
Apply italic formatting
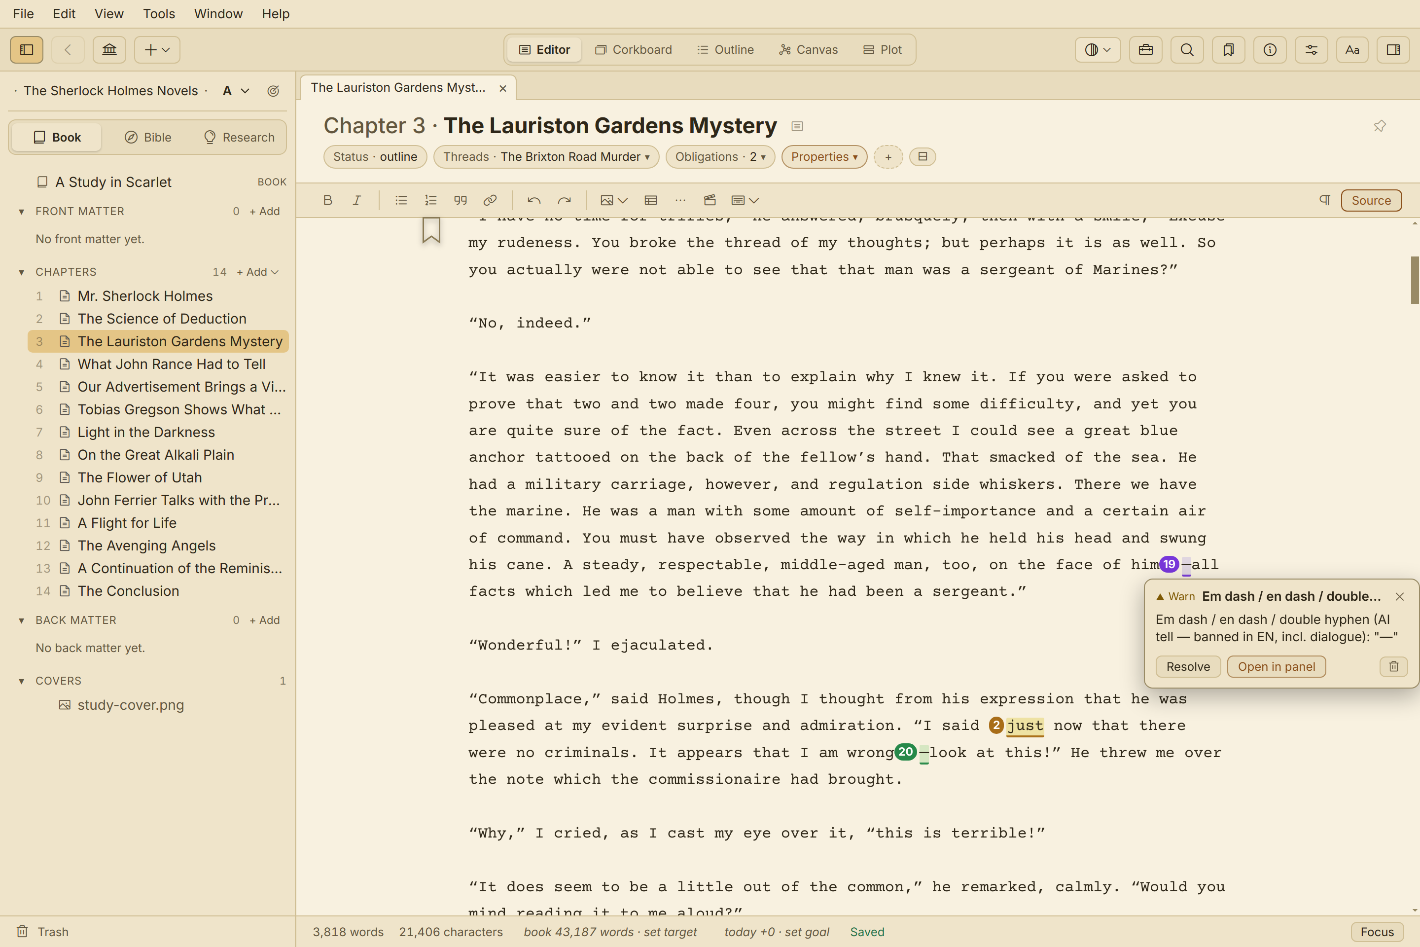coord(357,200)
